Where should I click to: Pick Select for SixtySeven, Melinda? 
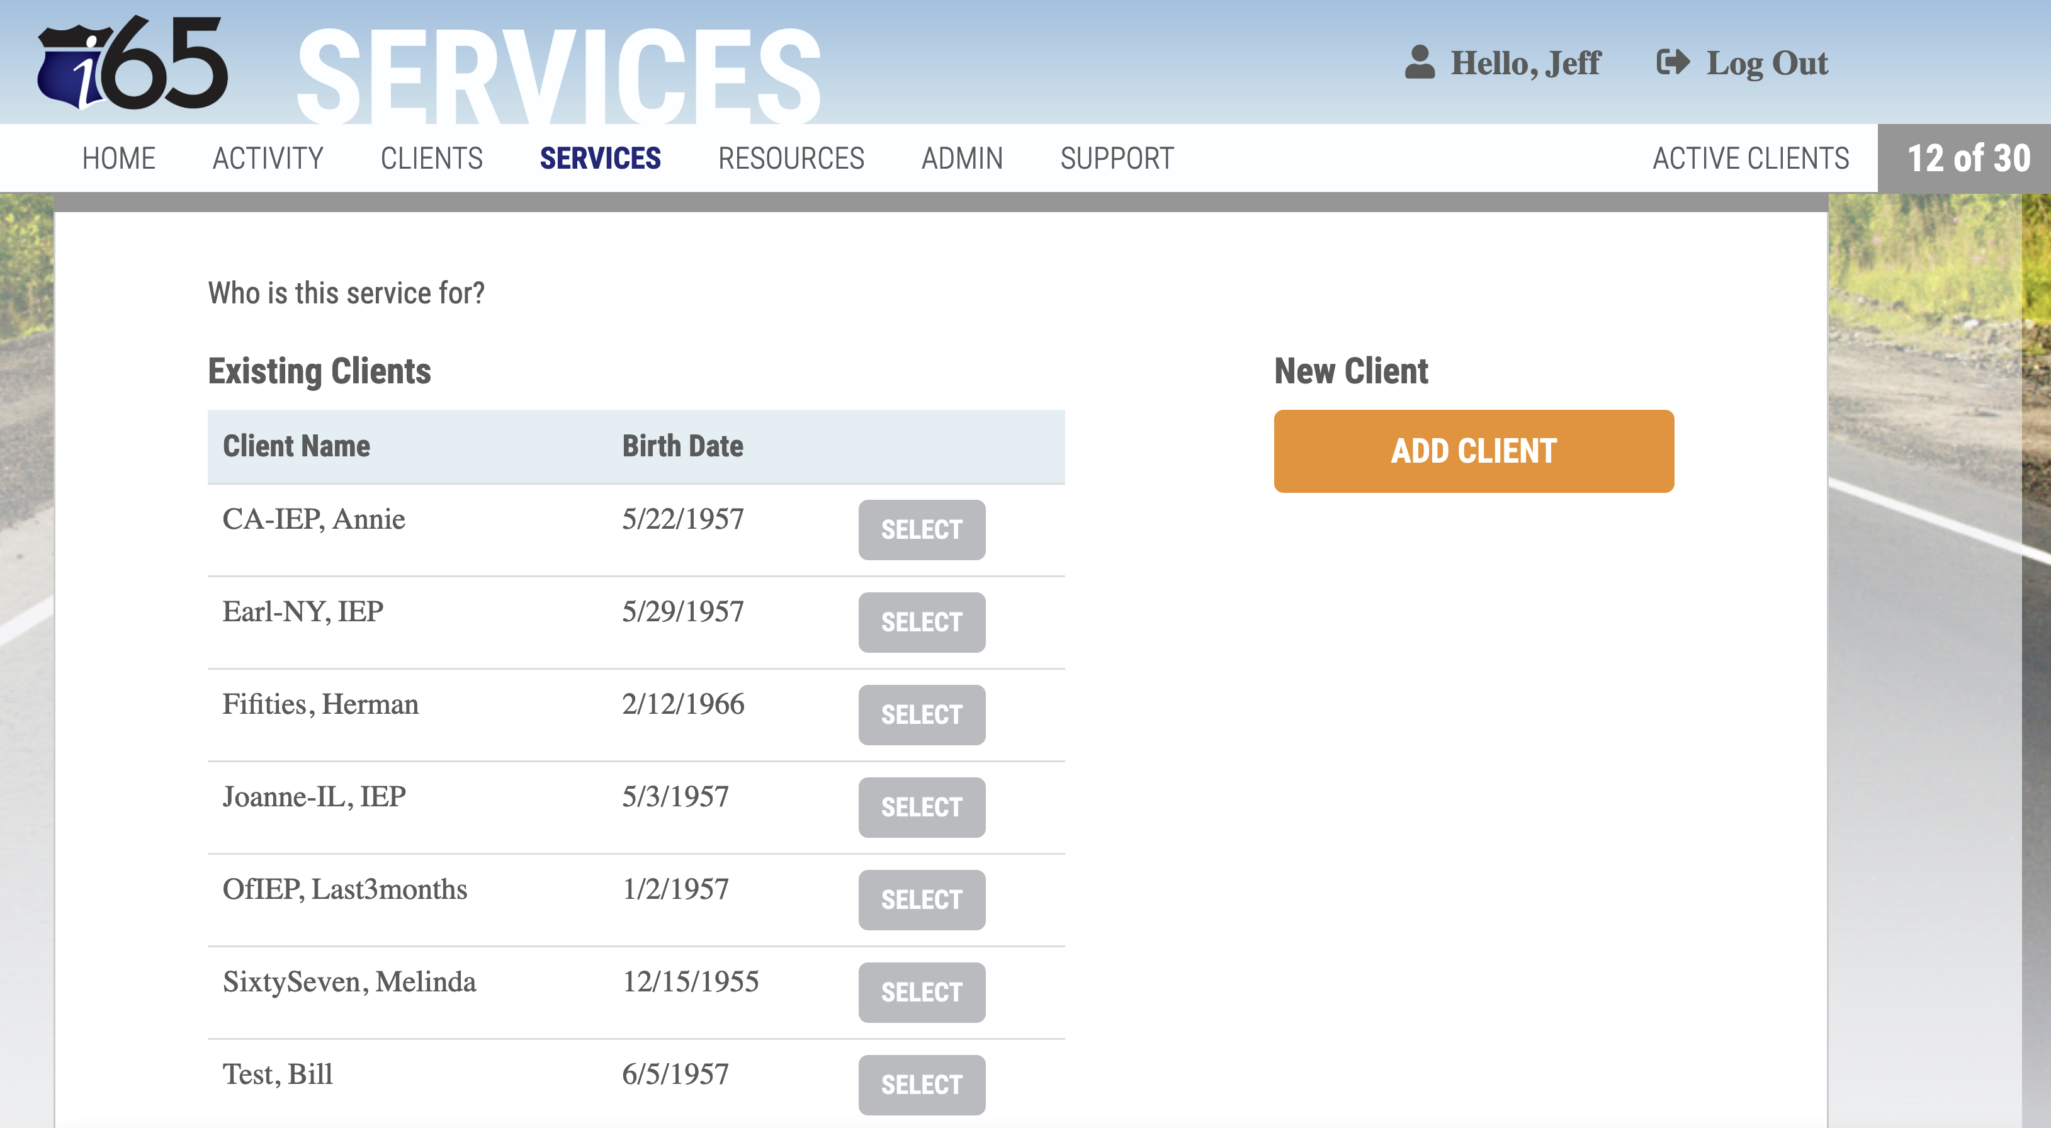tap(921, 993)
